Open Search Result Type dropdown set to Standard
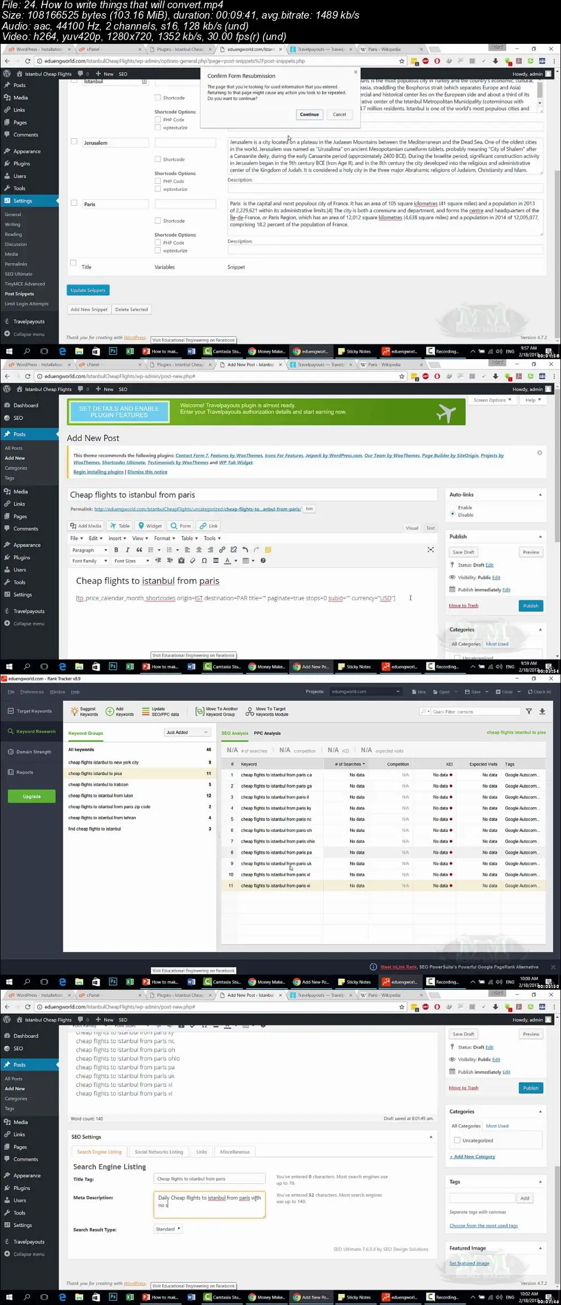The width and height of the screenshot is (561, 1305). click(x=168, y=1229)
